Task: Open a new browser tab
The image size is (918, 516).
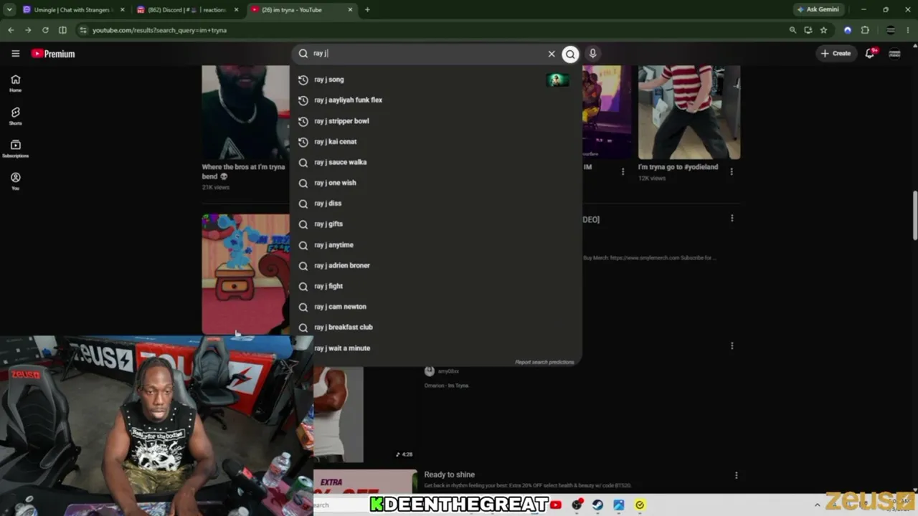Action: (x=367, y=10)
